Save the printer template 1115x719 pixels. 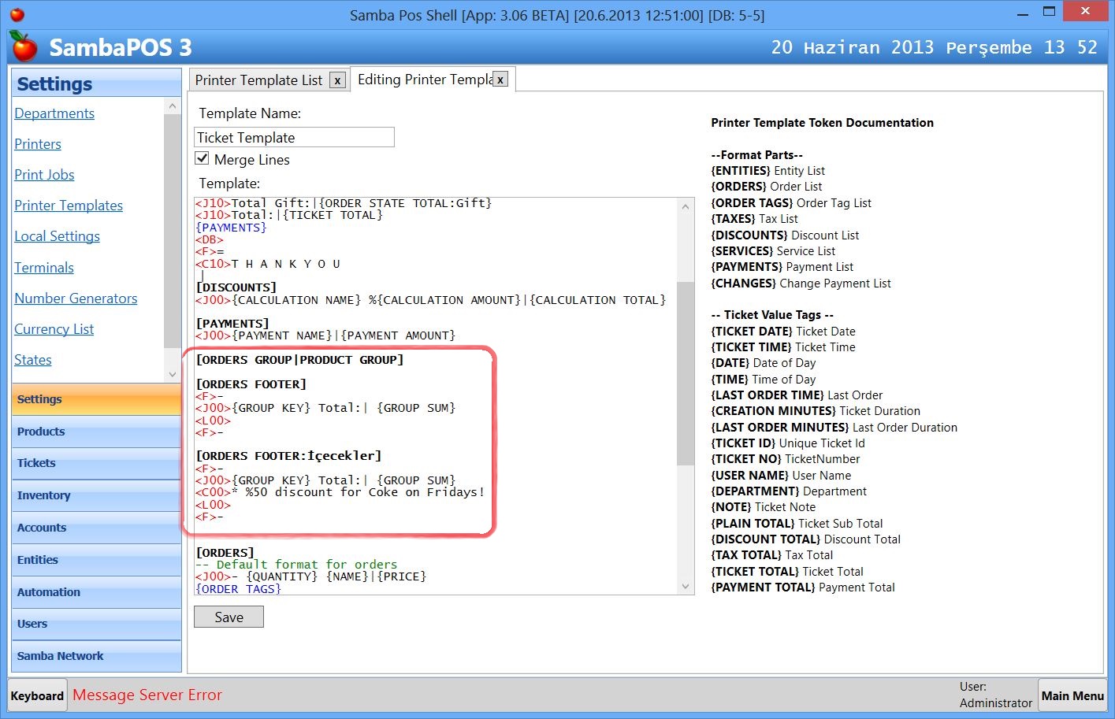click(229, 617)
